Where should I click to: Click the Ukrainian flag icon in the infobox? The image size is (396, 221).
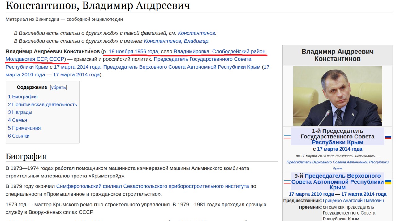(x=388, y=182)
